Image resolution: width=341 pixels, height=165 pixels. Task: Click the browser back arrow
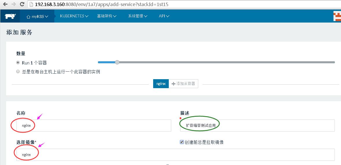5,4
